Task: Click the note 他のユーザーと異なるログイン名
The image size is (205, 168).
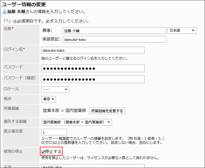Action: click(84, 58)
